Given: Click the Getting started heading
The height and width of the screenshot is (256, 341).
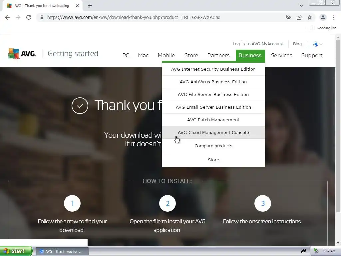Looking at the screenshot, I should (x=73, y=54).
